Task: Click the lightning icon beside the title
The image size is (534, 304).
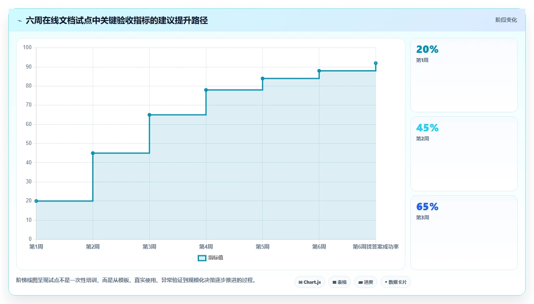Action: 19,21
